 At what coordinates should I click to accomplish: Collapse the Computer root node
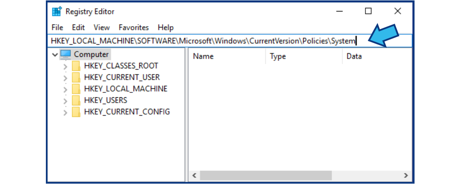tap(55, 54)
